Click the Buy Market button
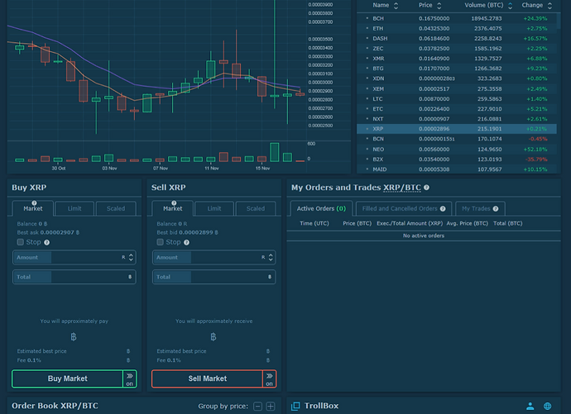 coord(68,378)
